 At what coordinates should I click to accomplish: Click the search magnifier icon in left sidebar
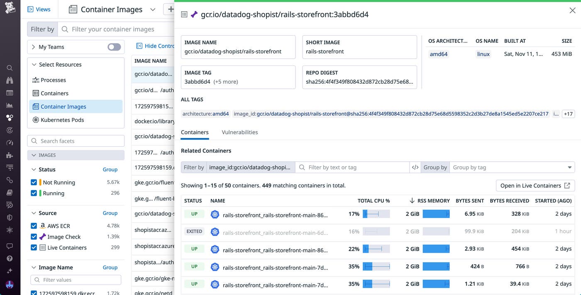(x=10, y=68)
